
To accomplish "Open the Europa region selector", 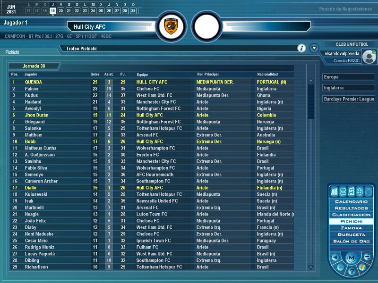I will click(348, 77).
